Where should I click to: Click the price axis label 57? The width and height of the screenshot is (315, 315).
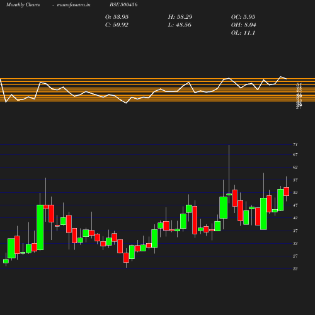point(295,180)
